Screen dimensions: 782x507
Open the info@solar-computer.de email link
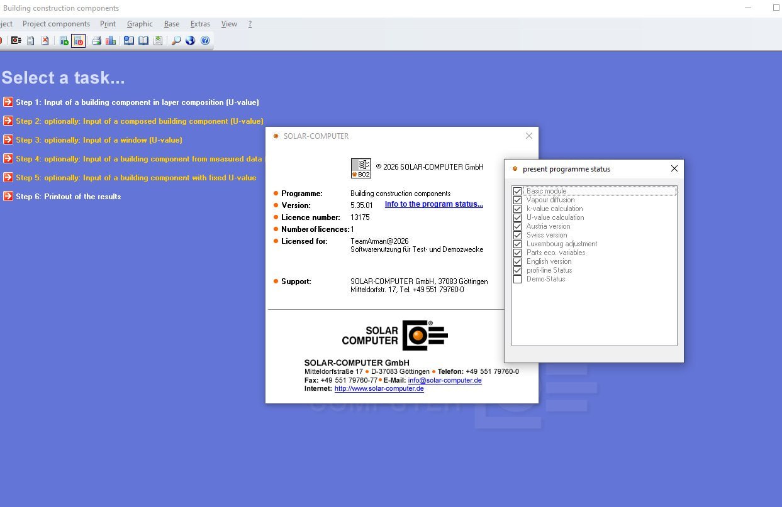click(x=445, y=380)
